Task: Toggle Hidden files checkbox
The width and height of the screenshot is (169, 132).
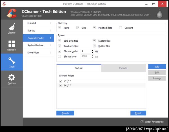Action: tap(94, 46)
